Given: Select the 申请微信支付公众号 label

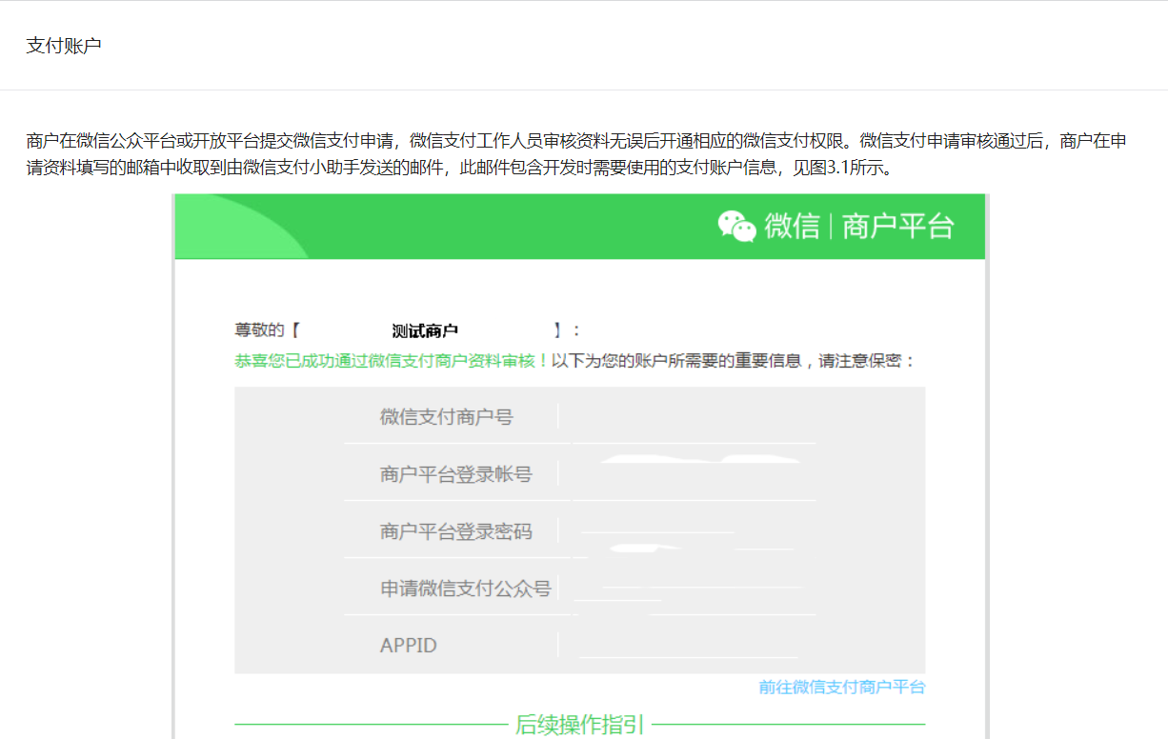Looking at the screenshot, I should coord(466,588).
